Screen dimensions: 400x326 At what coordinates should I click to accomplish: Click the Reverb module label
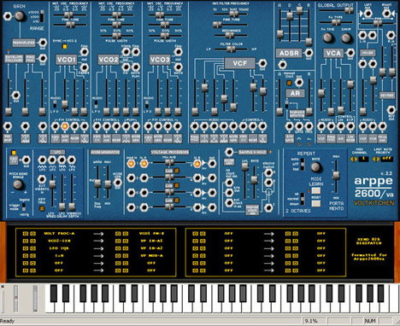pyautogui.click(x=387, y=96)
